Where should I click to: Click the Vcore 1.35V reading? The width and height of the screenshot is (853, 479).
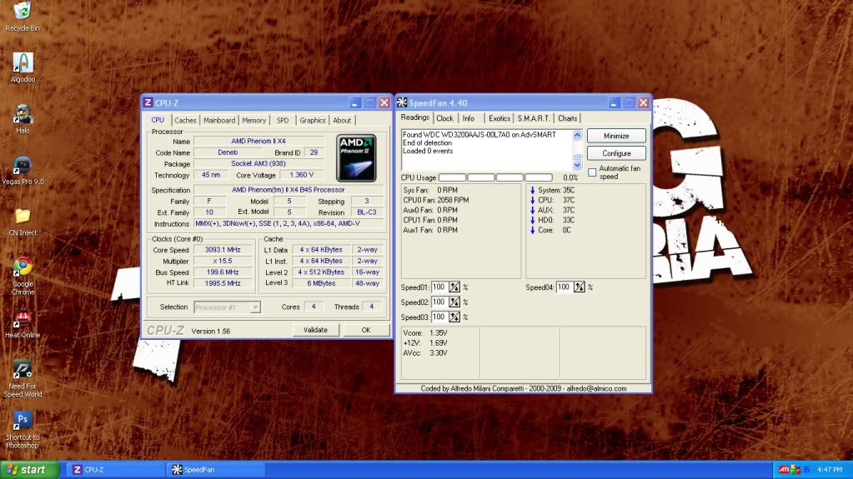pyautogui.click(x=425, y=332)
